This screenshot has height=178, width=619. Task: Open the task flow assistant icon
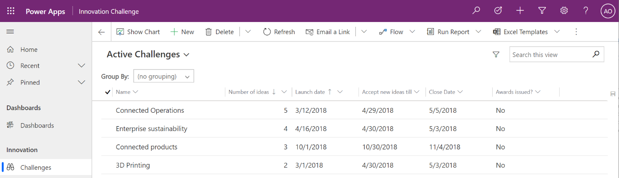click(498, 11)
